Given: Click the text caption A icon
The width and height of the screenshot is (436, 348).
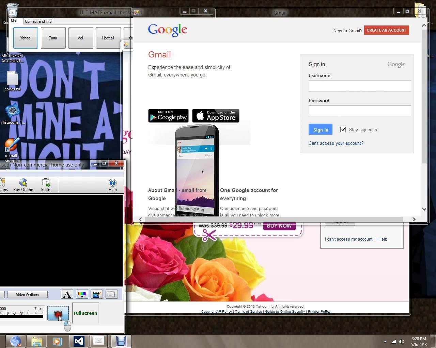Looking at the screenshot, I should tap(67, 294).
